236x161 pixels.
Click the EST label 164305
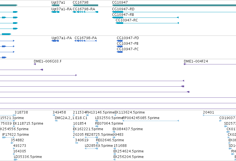20,151
